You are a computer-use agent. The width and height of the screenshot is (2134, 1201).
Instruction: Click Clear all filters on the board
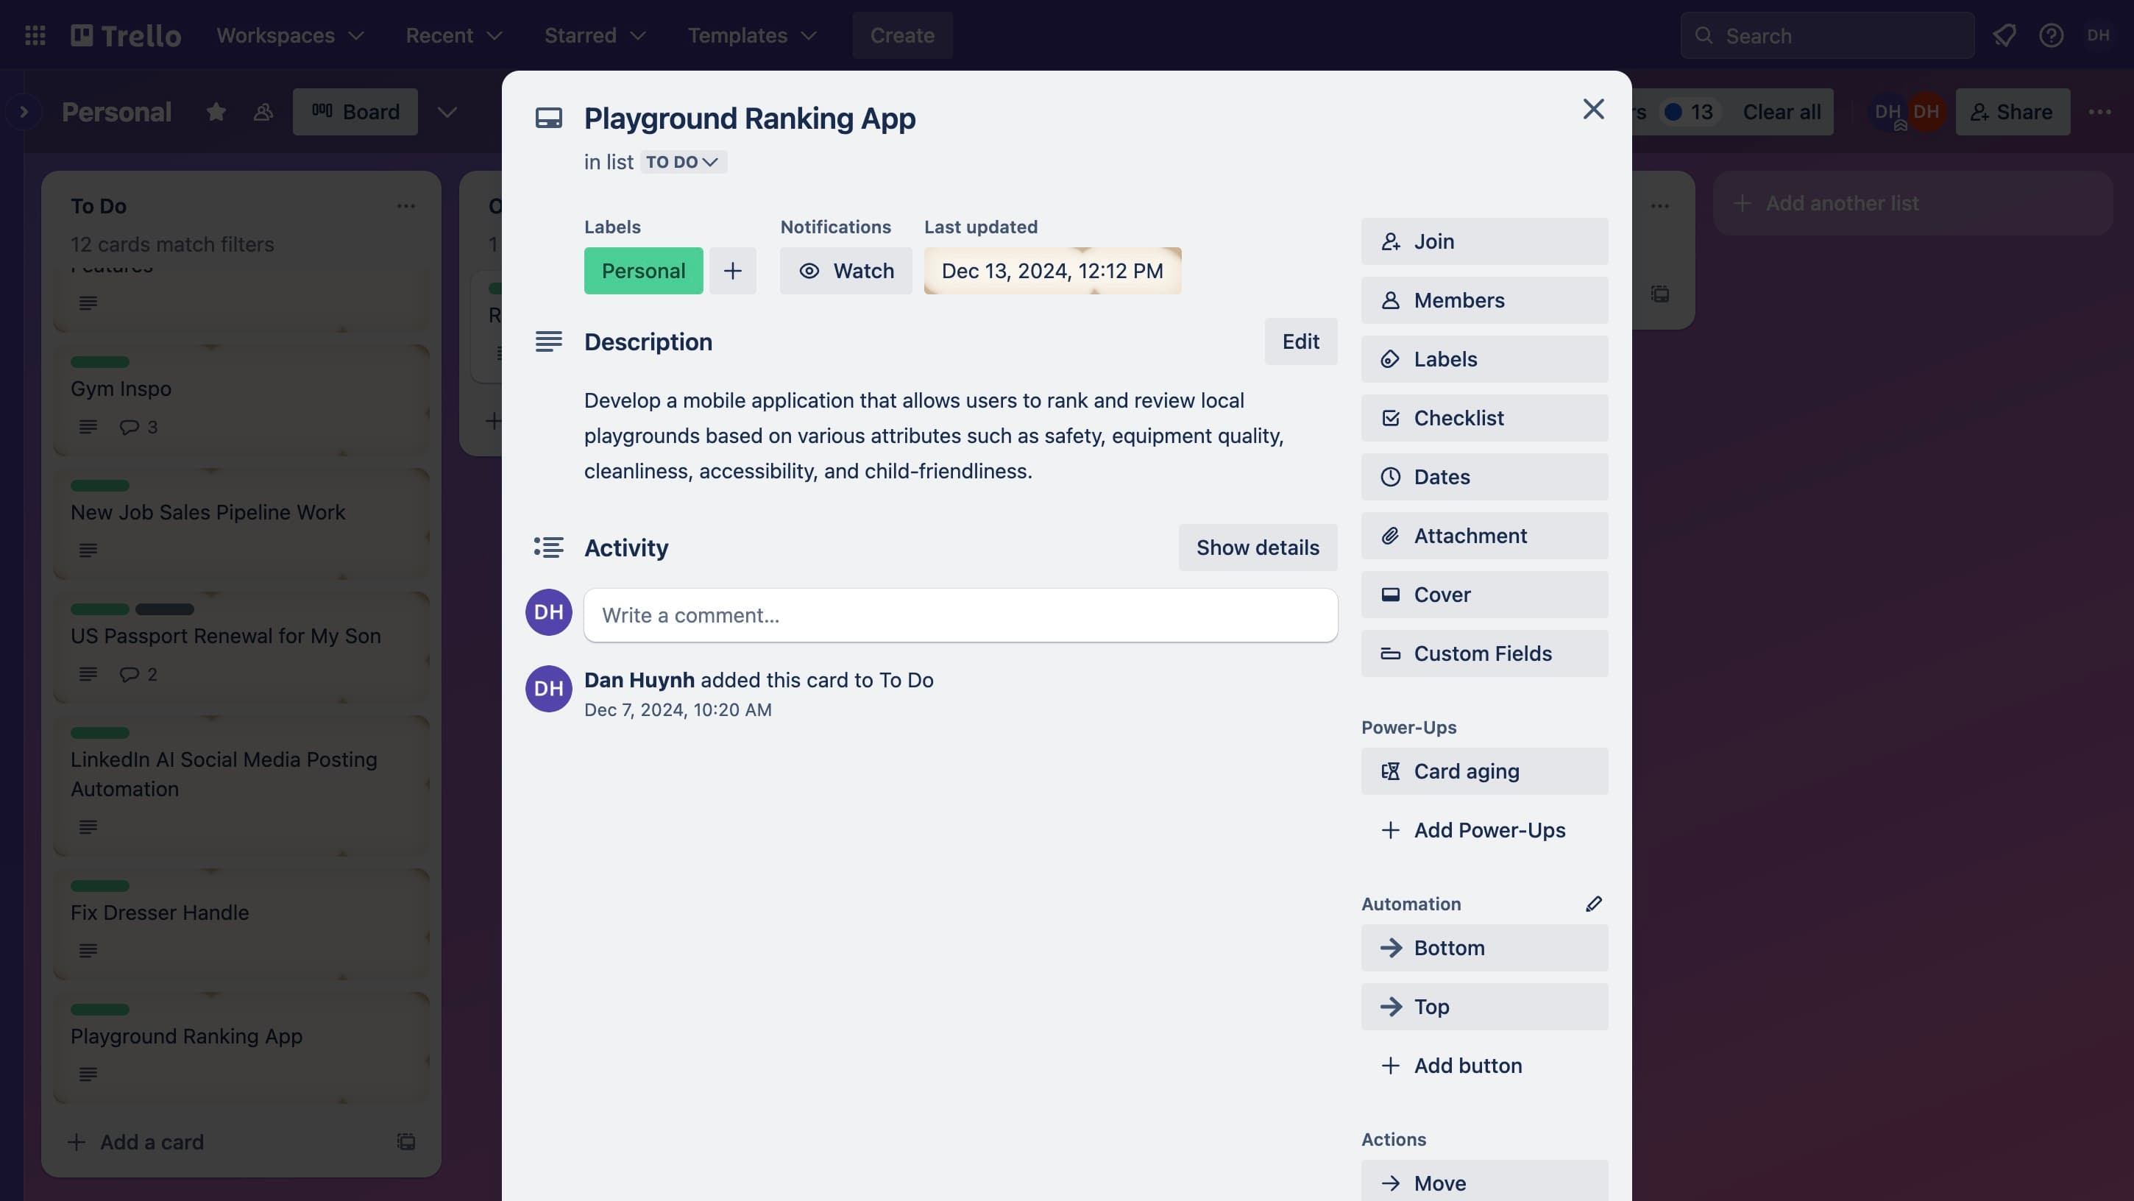pyautogui.click(x=1781, y=112)
